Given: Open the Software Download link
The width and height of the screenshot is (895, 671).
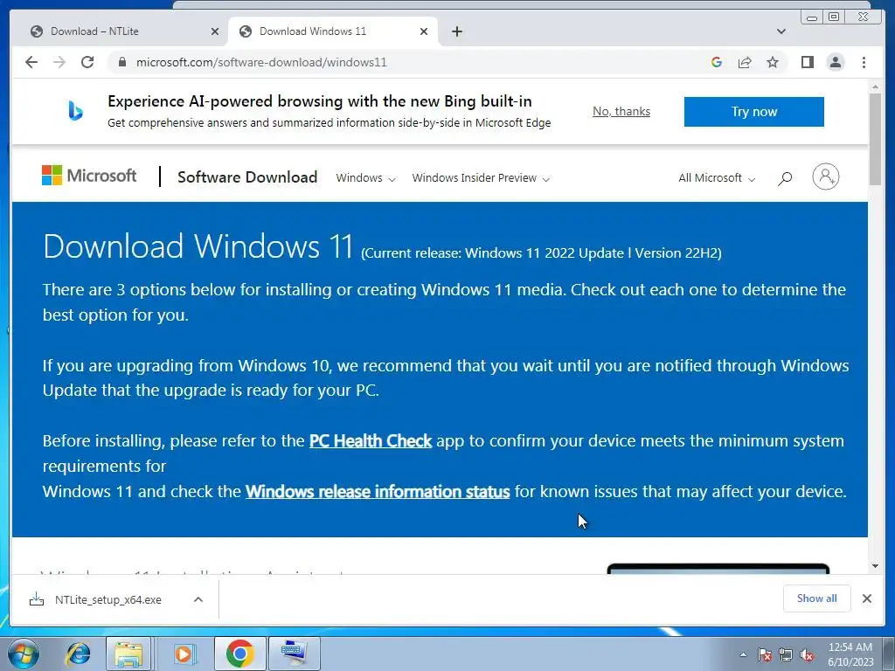Looking at the screenshot, I should click(247, 176).
